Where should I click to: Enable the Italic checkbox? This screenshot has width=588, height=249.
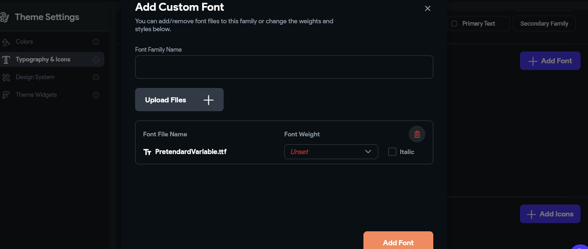[x=392, y=152]
